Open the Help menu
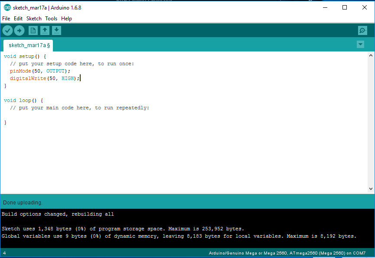375x258 pixels. point(66,18)
